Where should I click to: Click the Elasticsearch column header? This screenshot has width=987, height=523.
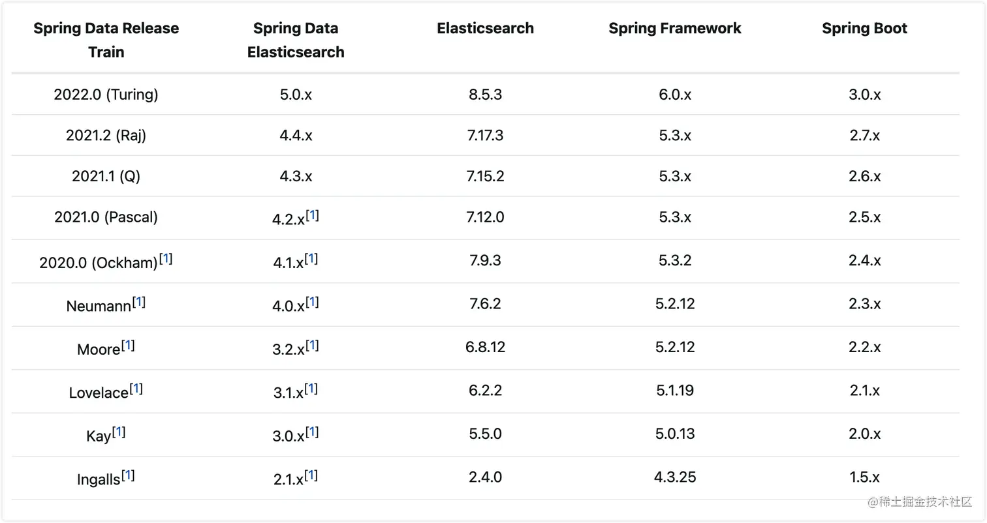coord(485,28)
